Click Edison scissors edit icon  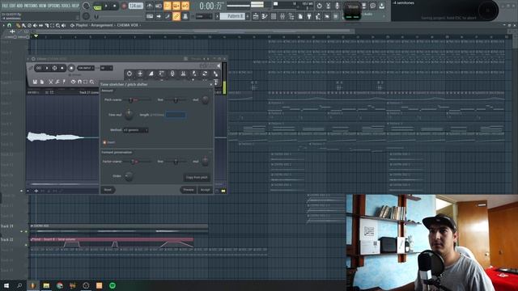click(x=50, y=82)
